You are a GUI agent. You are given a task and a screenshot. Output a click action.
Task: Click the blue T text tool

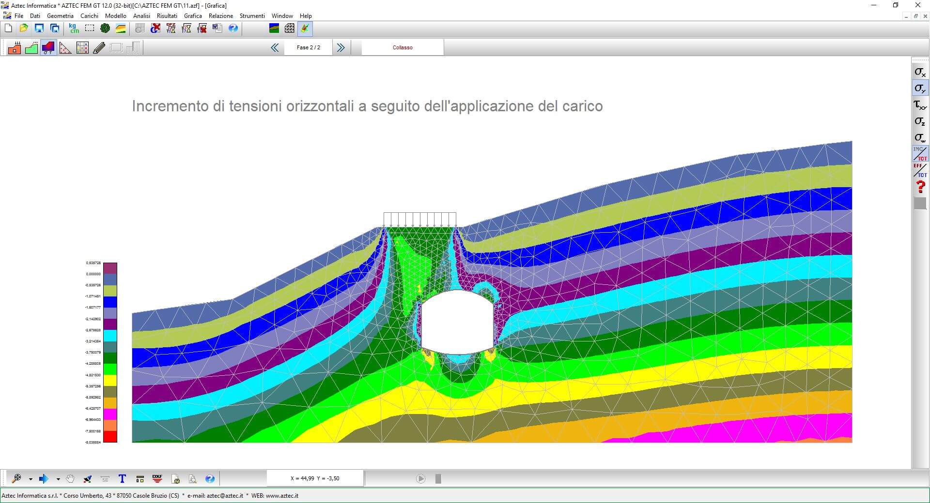coord(122,479)
